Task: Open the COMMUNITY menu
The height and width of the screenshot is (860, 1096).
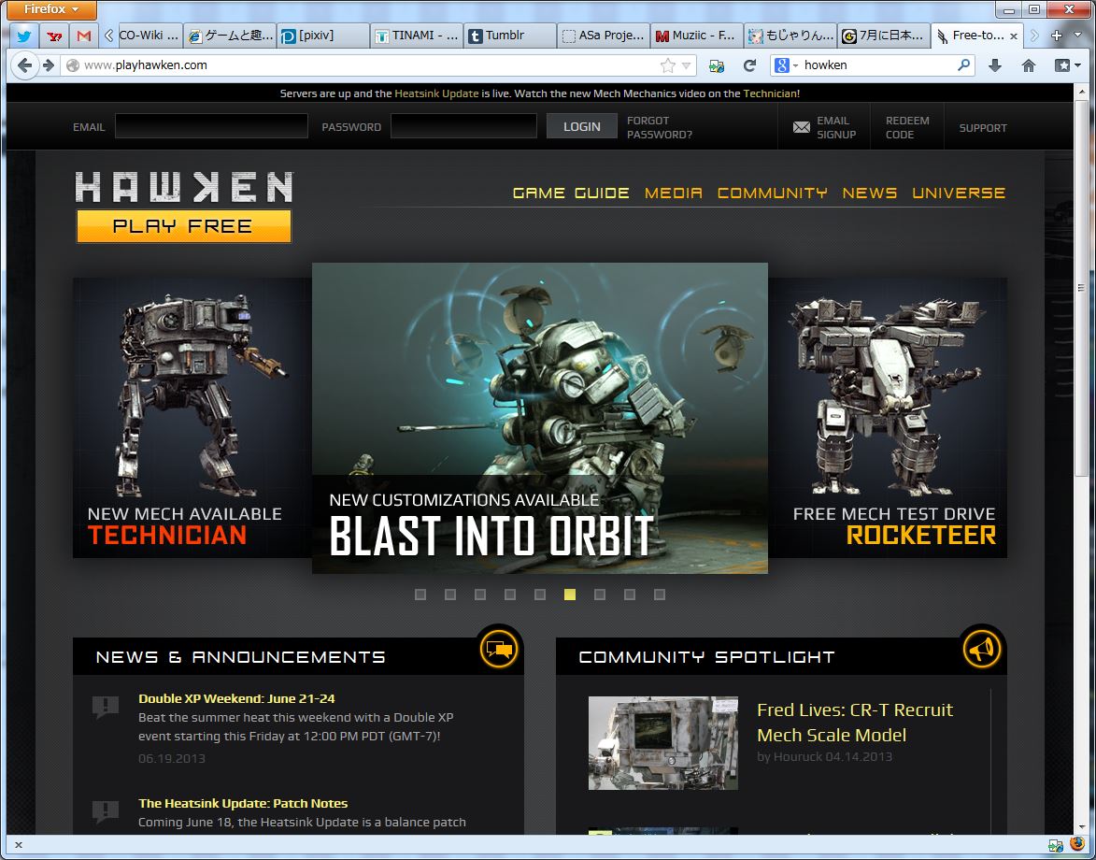Action: point(773,193)
